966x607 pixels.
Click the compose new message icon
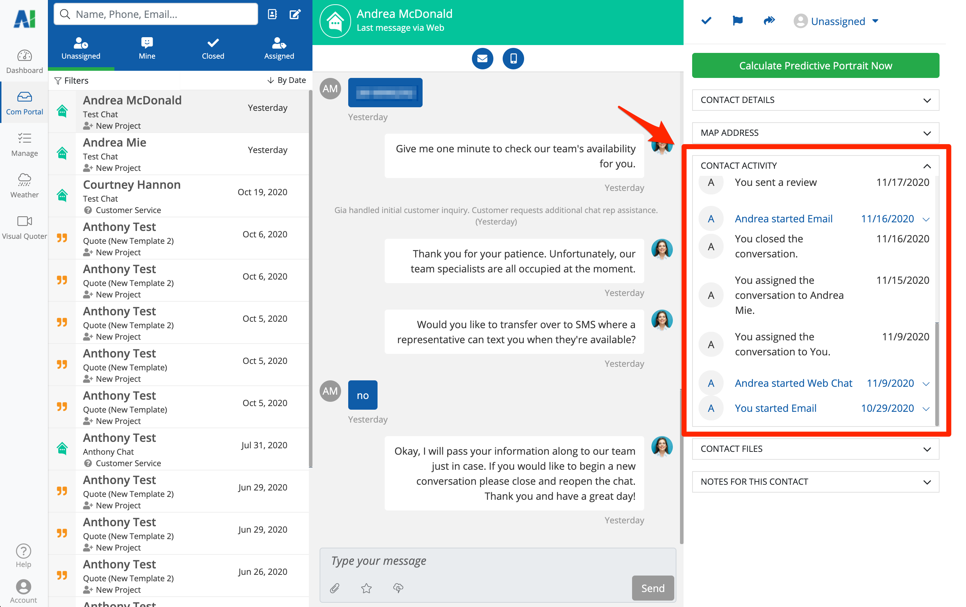(x=295, y=14)
